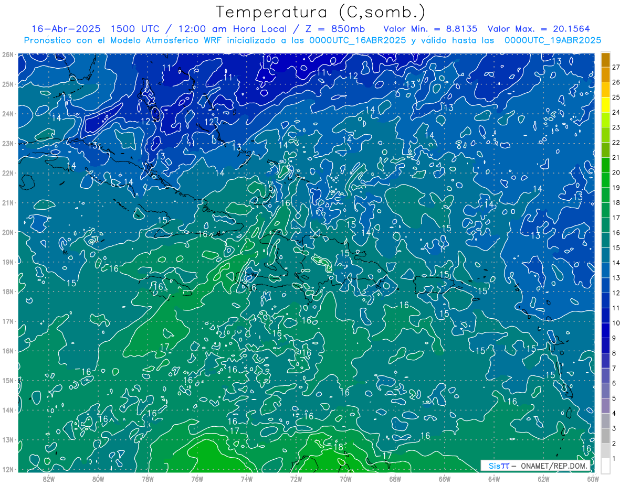
Task: Click the 62W longitude axis label
Action: point(543,479)
